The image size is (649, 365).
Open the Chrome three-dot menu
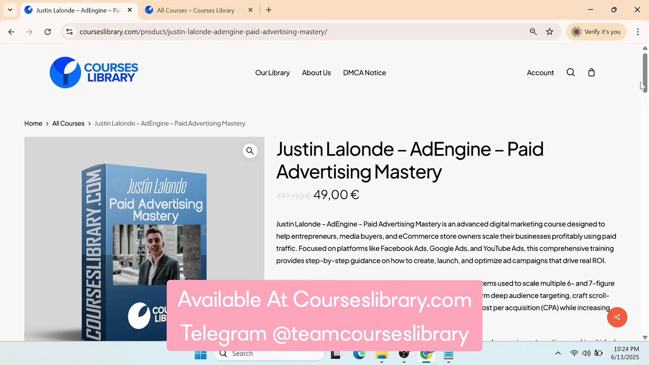(x=638, y=31)
